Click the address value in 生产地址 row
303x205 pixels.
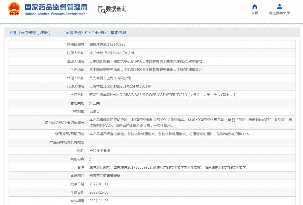146,70
